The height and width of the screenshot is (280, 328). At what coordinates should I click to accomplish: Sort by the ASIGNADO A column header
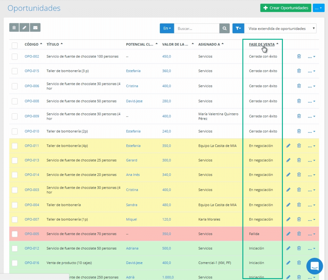pos(209,44)
